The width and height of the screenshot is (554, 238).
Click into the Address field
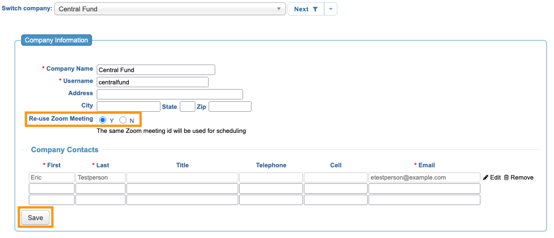[169, 94]
